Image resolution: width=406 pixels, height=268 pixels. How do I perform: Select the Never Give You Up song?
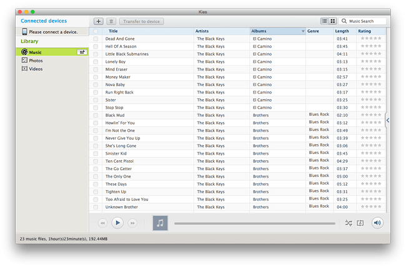pyautogui.click(x=122, y=138)
